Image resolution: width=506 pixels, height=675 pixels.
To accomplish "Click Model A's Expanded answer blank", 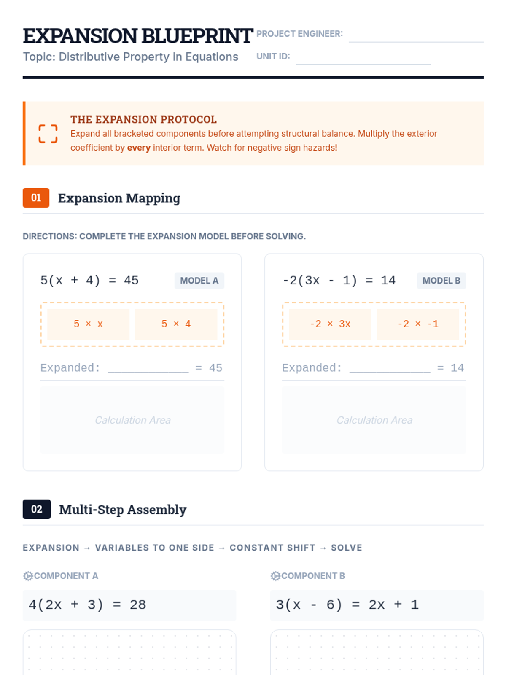I will click(x=148, y=367).
